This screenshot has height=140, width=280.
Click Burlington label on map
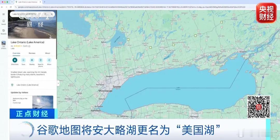tap(99, 106)
